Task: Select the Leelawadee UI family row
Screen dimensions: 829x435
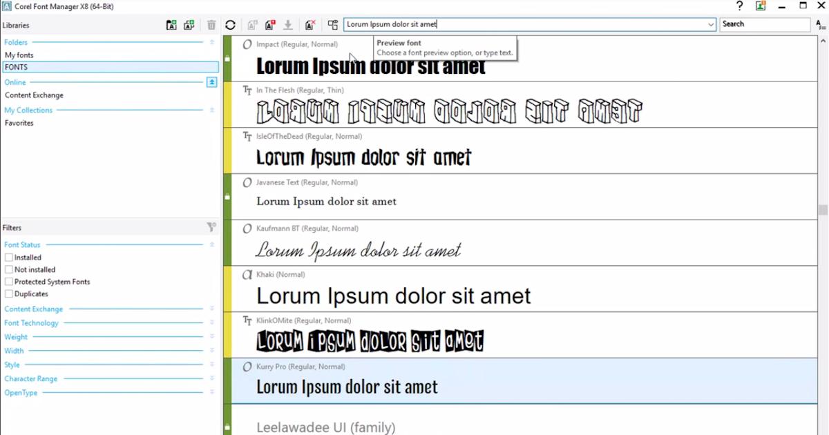Action: (524, 420)
